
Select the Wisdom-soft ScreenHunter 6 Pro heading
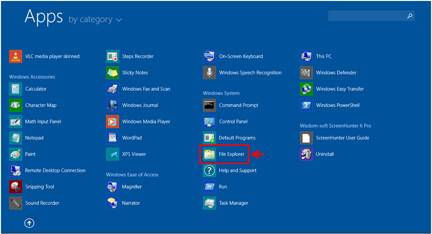(x=335, y=126)
